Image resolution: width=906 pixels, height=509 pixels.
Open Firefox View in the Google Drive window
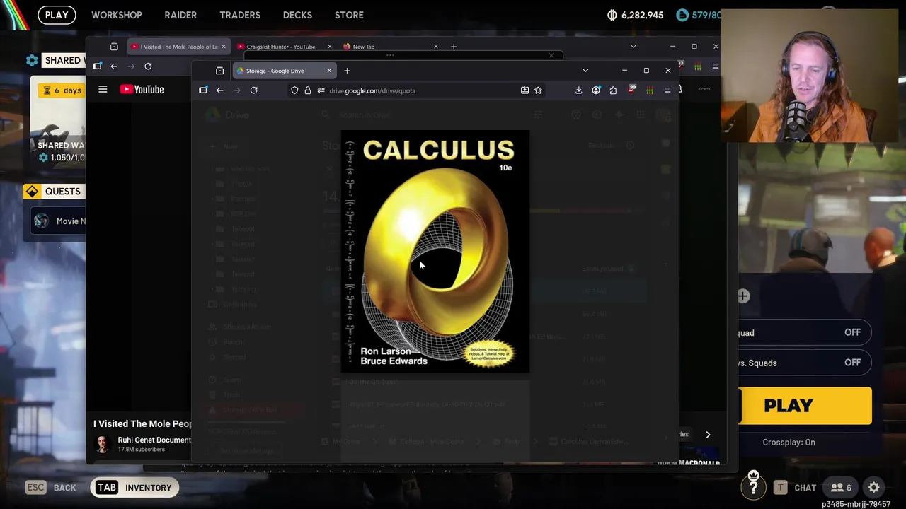[219, 71]
